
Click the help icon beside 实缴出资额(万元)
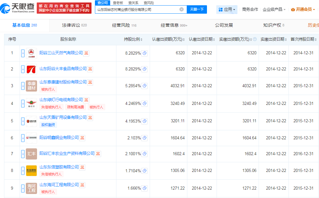pyautogui.click(x=255, y=39)
